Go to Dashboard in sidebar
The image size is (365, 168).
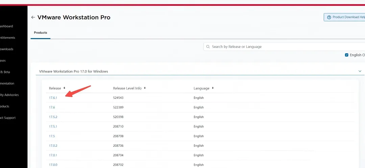pyautogui.click(x=6, y=26)
